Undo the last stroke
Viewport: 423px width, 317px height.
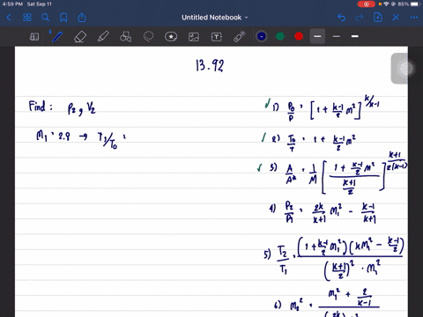[341, 18]
